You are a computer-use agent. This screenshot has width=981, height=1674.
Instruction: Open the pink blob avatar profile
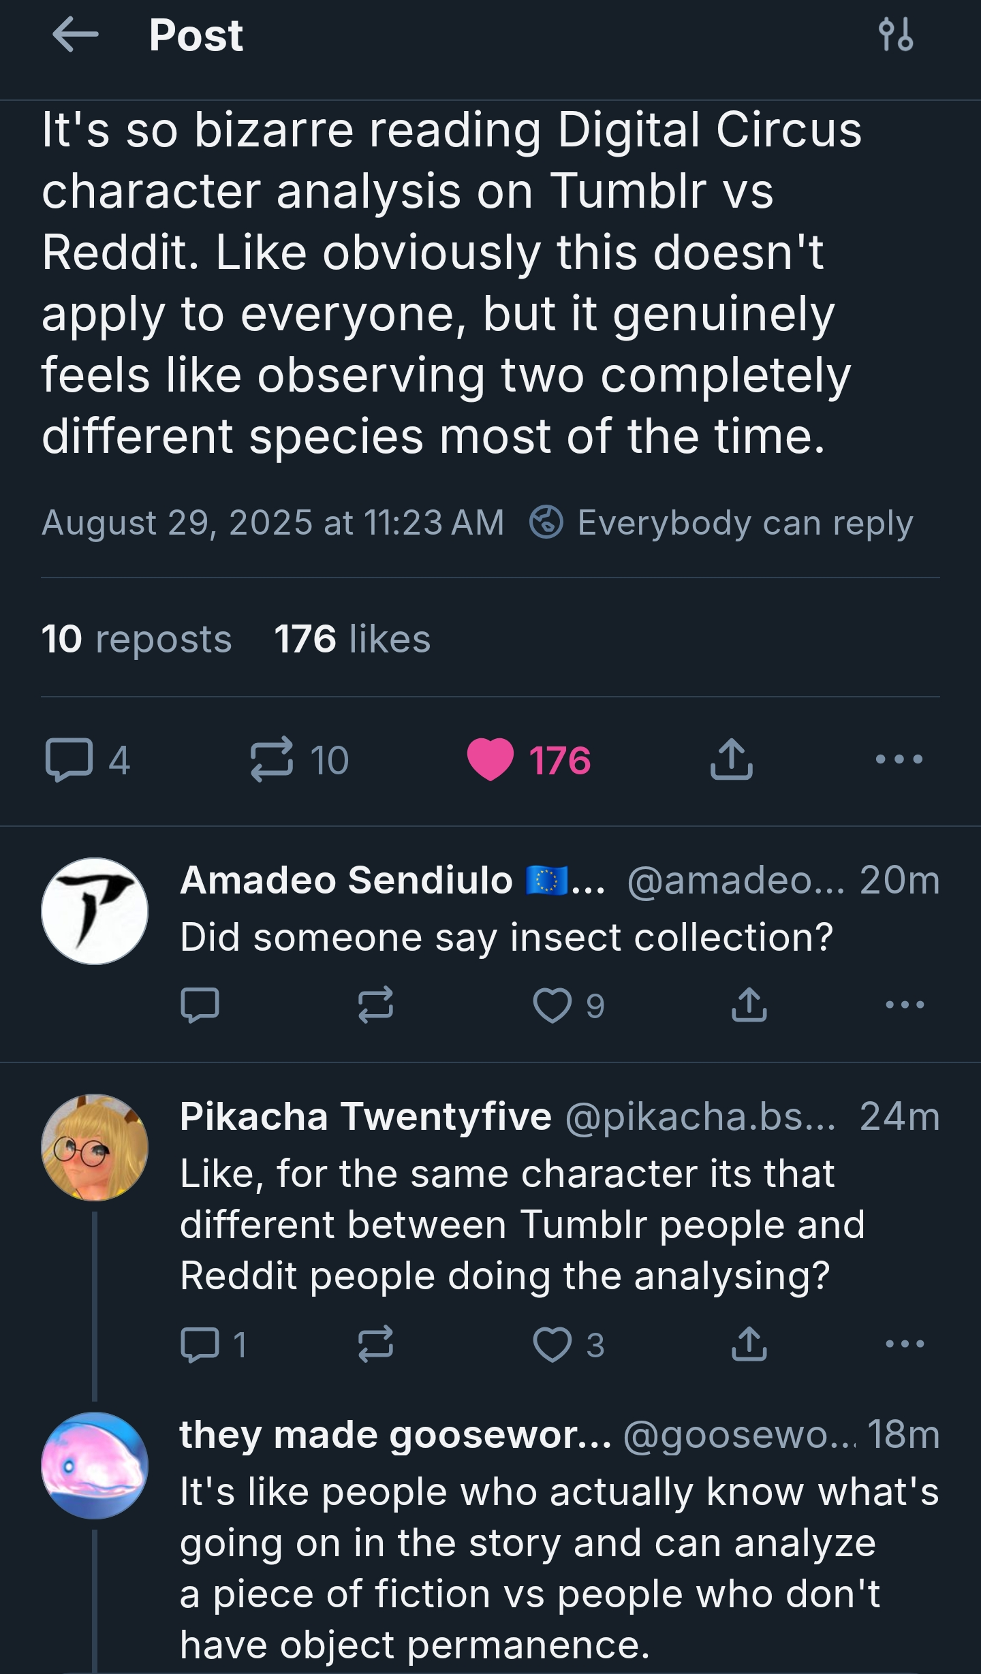95,1465
